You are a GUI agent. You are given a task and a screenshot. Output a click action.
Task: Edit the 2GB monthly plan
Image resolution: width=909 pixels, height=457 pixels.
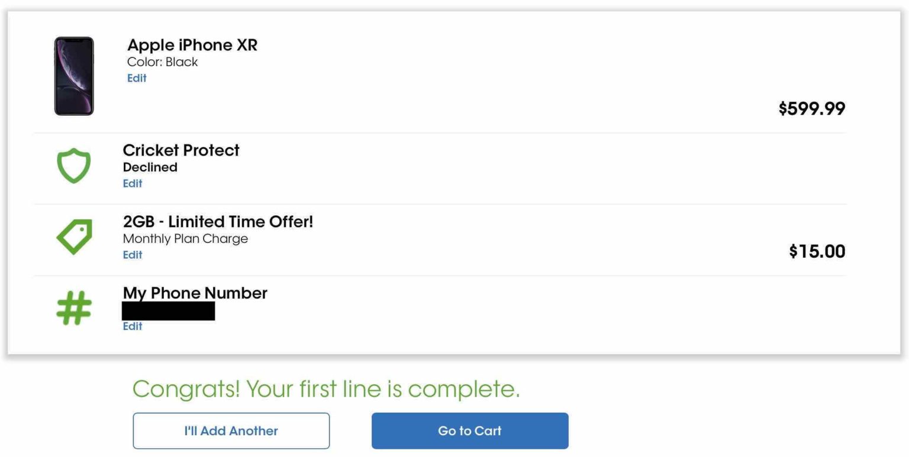point(133,255)
